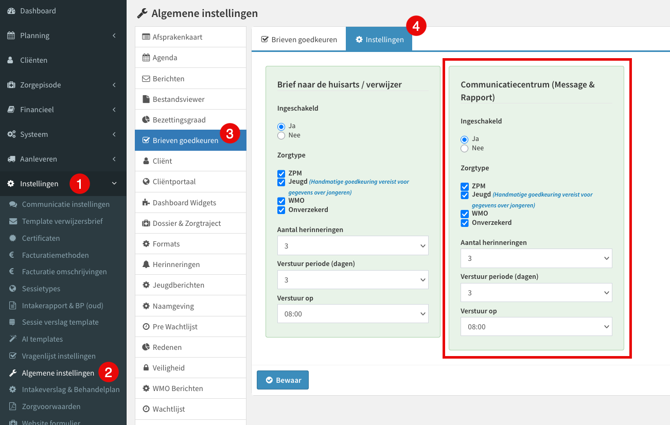Open Aantal herinneringen dropdown in Communicatiecentrum panel

point(536,258)
